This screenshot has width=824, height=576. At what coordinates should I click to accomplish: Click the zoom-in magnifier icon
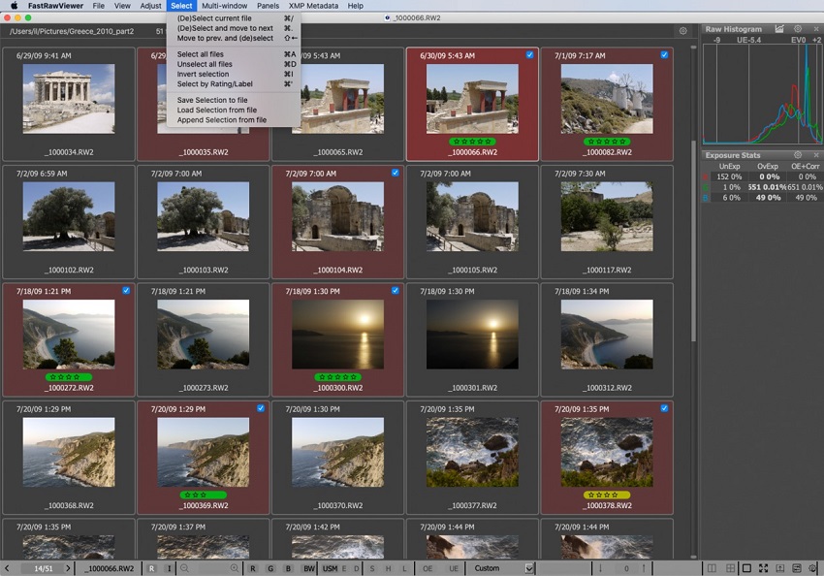coord(234,567)
